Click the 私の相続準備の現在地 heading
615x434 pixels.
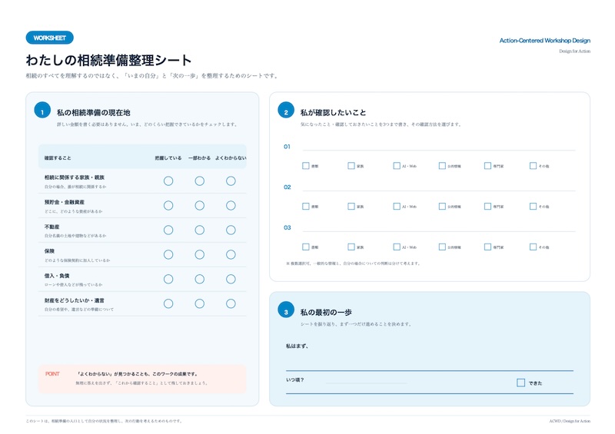coord(93,112)
